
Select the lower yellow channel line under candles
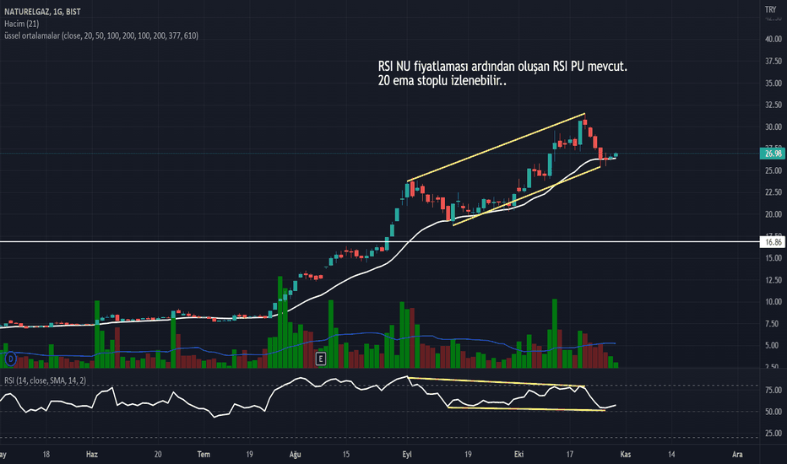point(527,196)
